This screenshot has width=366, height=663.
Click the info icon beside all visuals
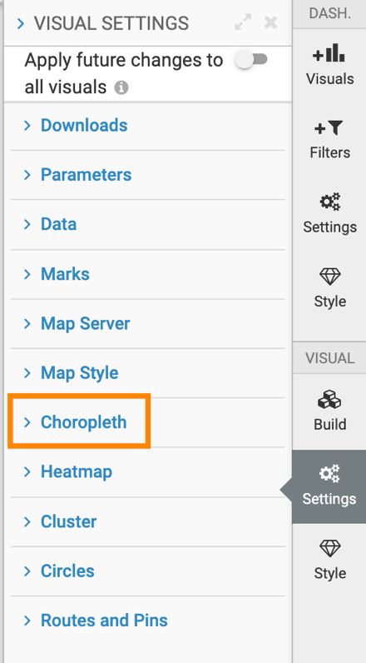tap(121, 88)
